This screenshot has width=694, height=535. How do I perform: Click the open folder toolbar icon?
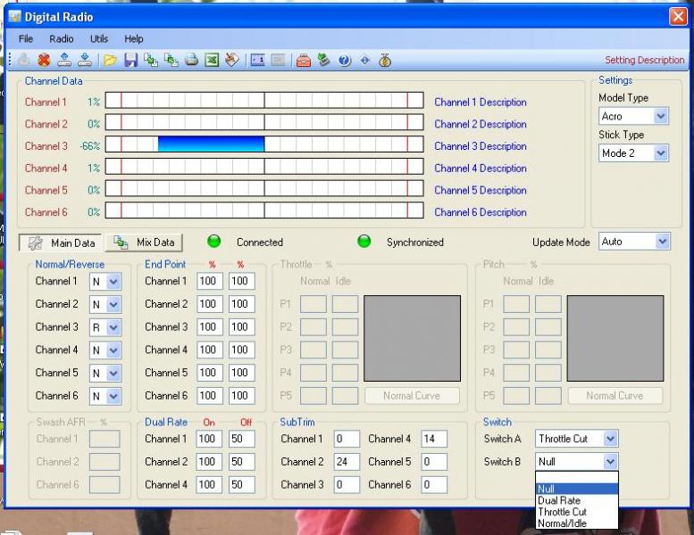pyautogui.click(x=110, y=61)
